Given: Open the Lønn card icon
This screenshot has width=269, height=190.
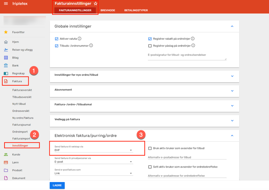Looking at the screenshot, I should [x=6, y=162].
